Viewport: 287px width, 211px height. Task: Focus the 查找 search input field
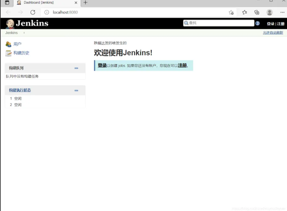pyautogui.click(x=218, y=23)
